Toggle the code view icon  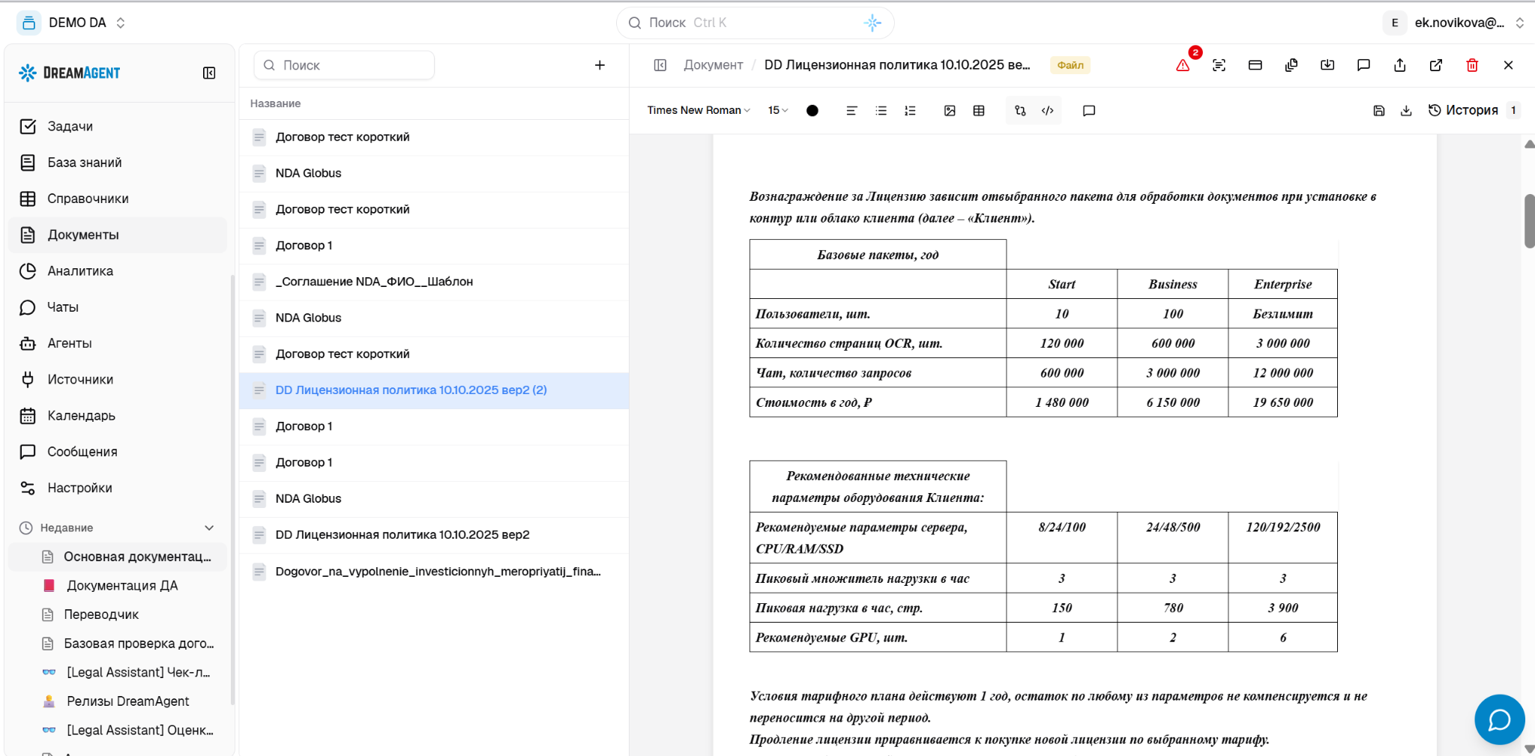(x=1048, y=110)
